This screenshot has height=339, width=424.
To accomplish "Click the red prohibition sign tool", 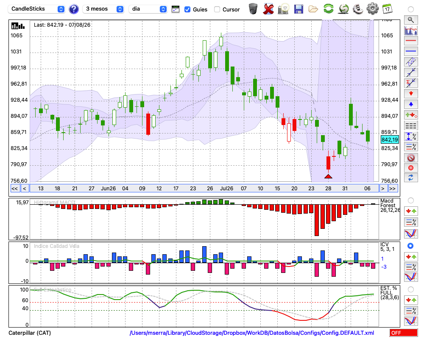I will (411, 157).
